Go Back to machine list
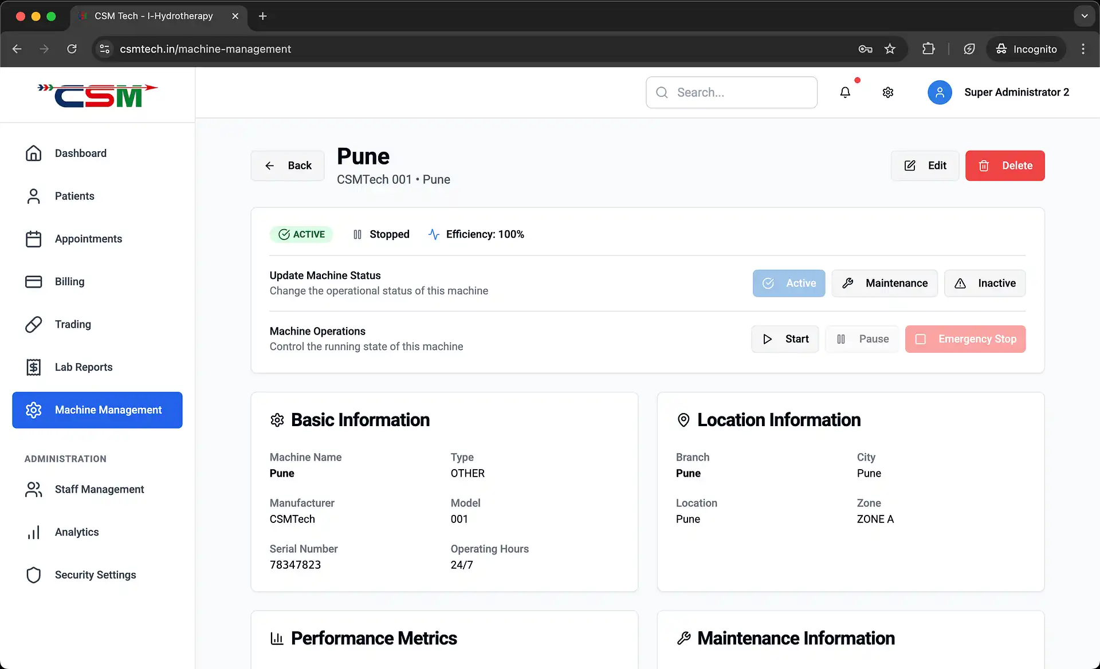Screen dimensions: 1100x669 [288, 166]
